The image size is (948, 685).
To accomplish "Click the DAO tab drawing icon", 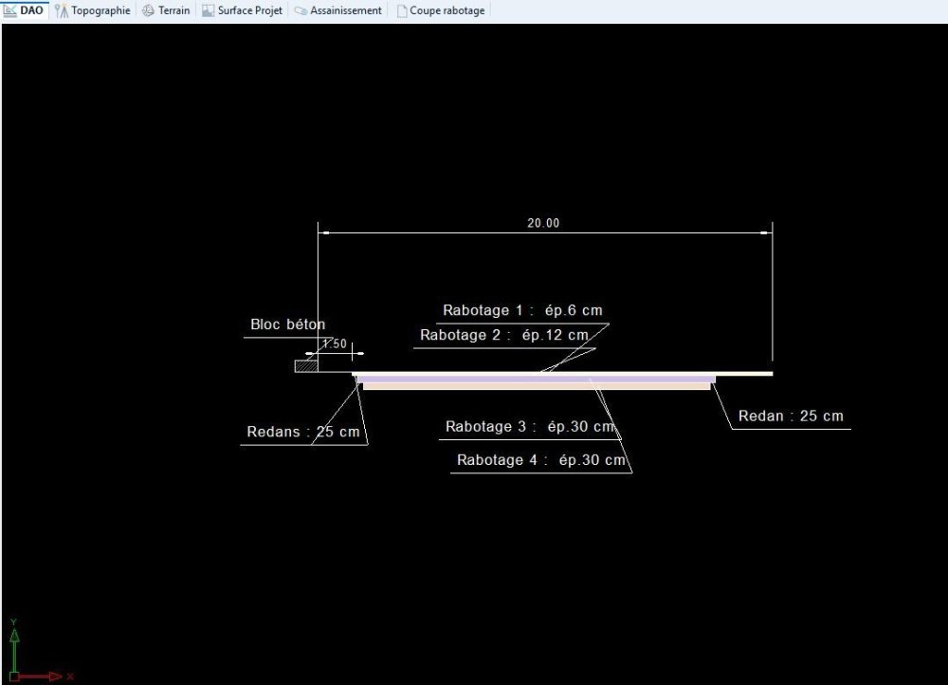I will 10,10.
